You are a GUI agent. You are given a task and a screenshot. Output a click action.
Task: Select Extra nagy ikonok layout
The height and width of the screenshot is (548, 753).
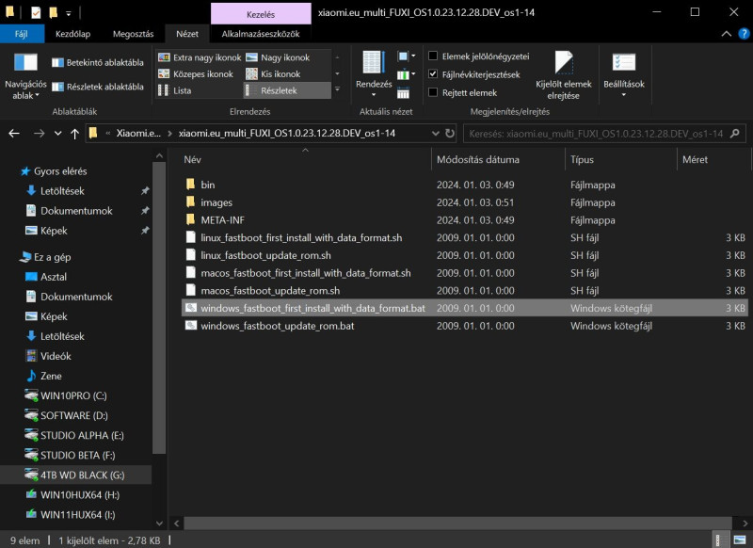(200, 57)
